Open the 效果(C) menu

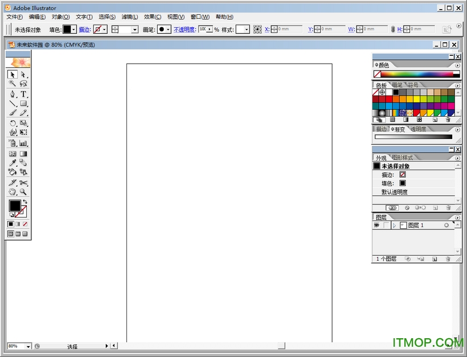coord(153,17)
